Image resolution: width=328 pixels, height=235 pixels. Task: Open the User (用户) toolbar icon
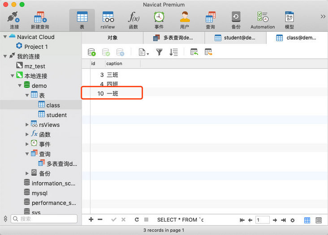(185, 20)
